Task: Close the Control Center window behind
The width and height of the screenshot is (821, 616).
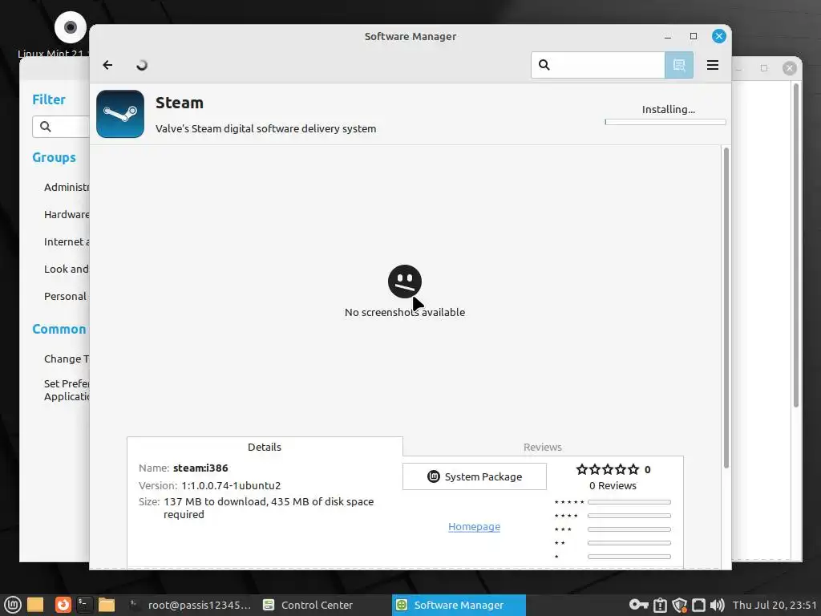Action: click(790, 68)
